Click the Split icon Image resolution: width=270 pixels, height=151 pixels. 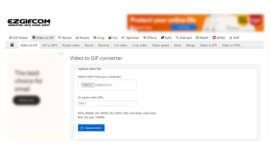(162, 37)
